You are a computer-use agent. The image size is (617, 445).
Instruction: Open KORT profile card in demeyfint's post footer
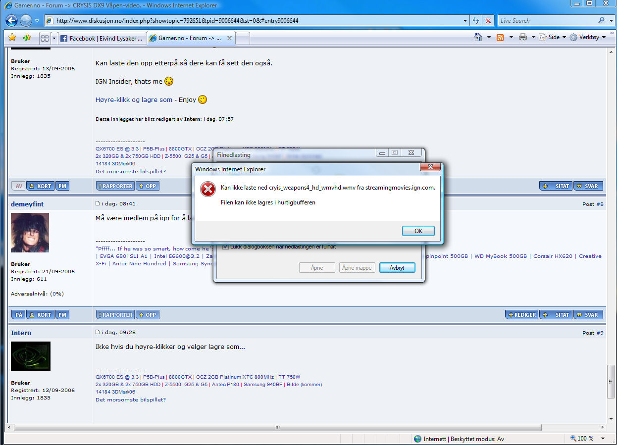(40, 315)
